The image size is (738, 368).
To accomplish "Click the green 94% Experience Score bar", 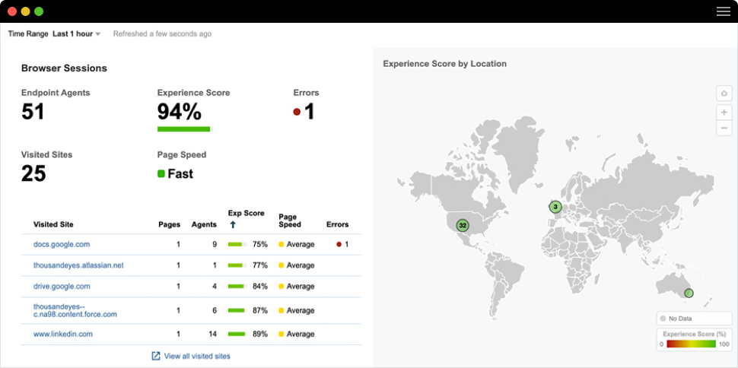I will (x=183, y=129).
